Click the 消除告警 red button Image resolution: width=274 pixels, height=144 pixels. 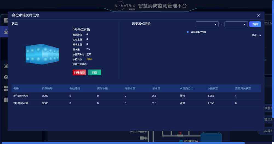[x=79, y=73]
